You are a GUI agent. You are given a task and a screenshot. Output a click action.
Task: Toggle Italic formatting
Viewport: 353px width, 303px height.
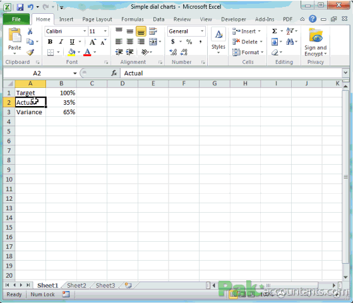61,42
